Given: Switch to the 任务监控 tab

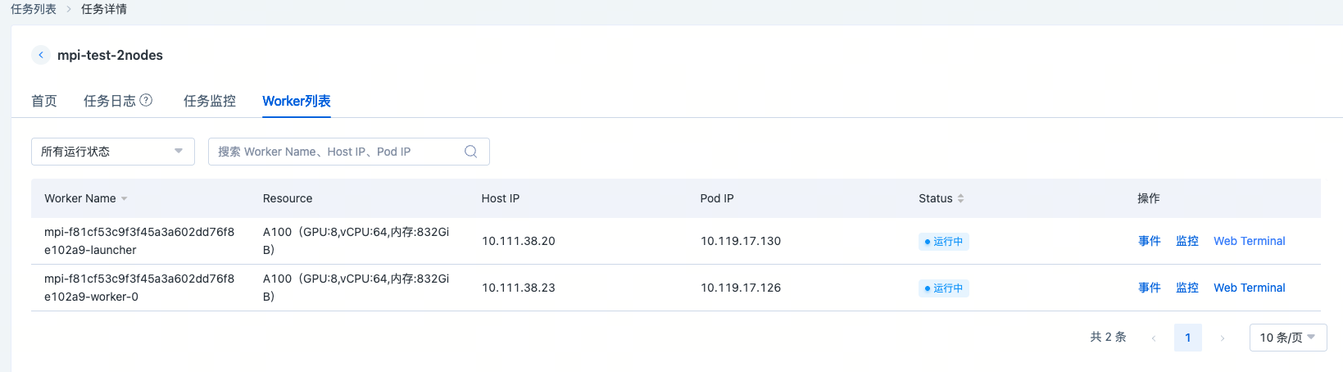Looking at the screenshot, I should coord(210,101).
